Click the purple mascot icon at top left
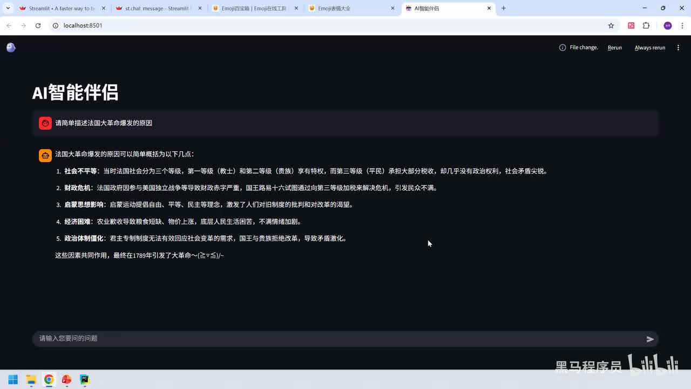This screenshot has width=691, height=389. coord(11,48)
